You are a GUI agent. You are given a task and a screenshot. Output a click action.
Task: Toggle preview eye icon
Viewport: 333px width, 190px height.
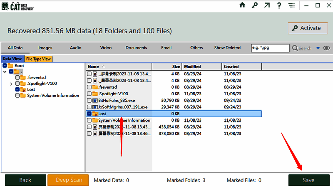(326, 48)
